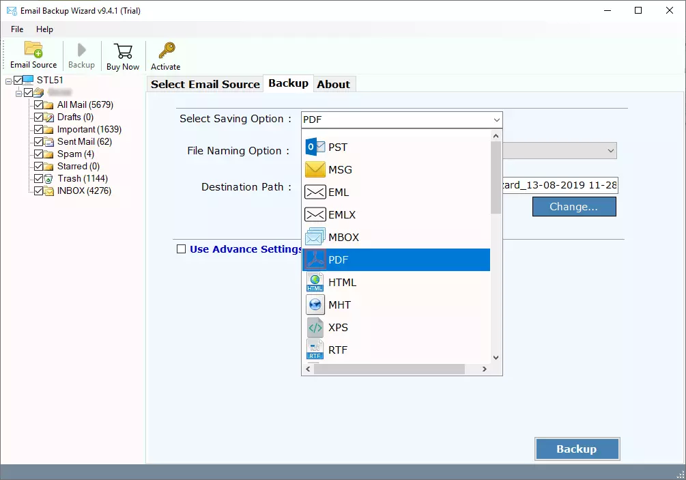The height and width of the screenshot is (480, 686).
Task: Open the File menu
Action: point(17,29)
